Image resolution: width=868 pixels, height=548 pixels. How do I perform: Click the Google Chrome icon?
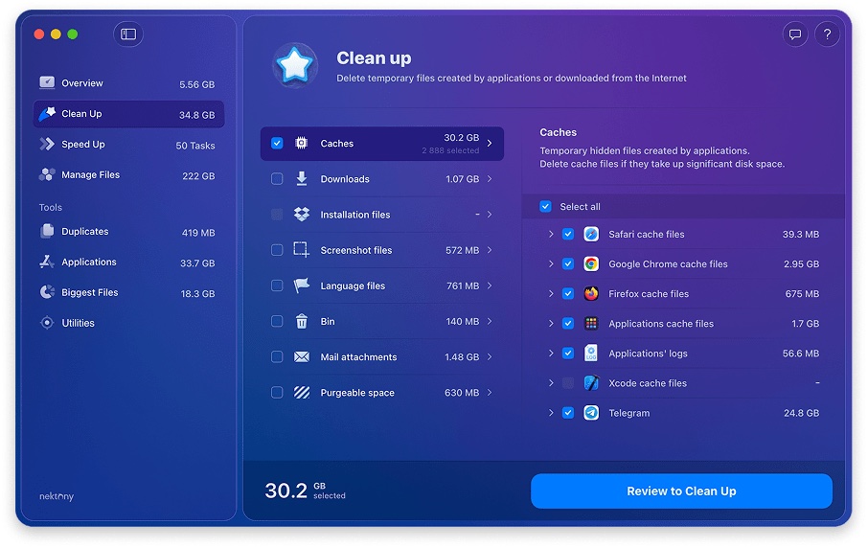591,264
